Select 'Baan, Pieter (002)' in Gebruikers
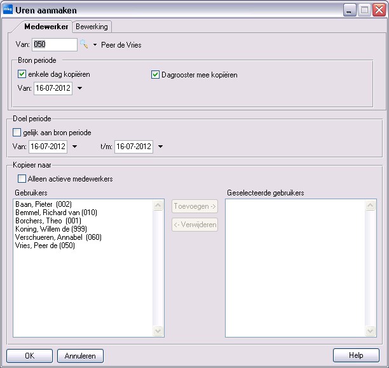389x368 pixels. point(44,204)
